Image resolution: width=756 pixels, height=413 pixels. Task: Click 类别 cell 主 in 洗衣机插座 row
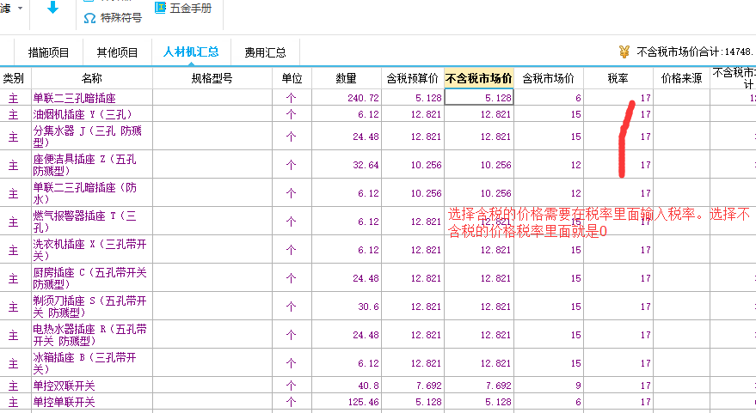pyautogui.click(x=14, y=250)
